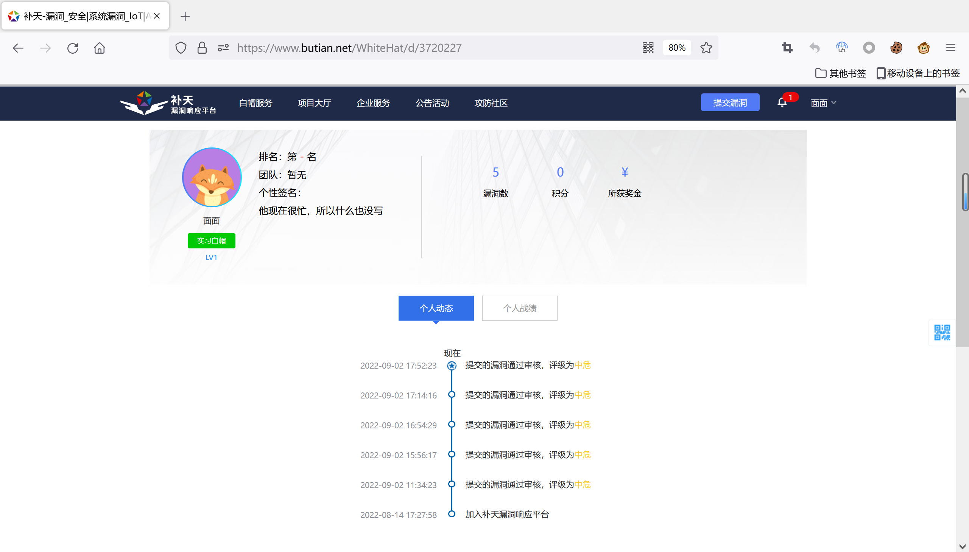Click the fox profile avatar
The height and width of the screenshot is (552, 969).
click(x=212, y=177)
